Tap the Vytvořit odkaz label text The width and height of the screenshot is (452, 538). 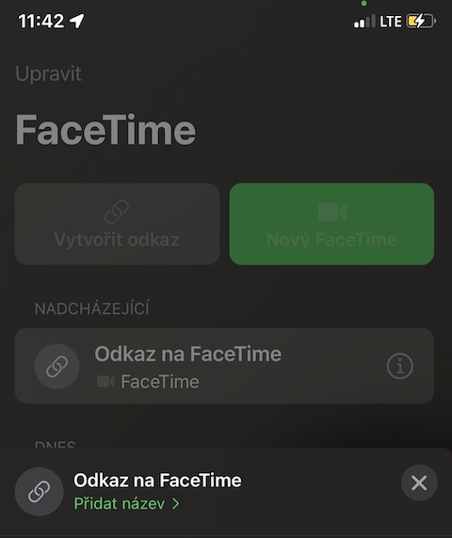coord(117,240)
